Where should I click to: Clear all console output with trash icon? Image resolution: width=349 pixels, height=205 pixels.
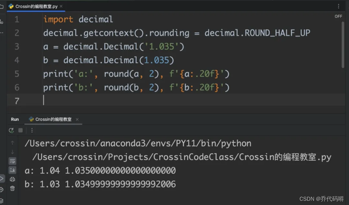13,188
